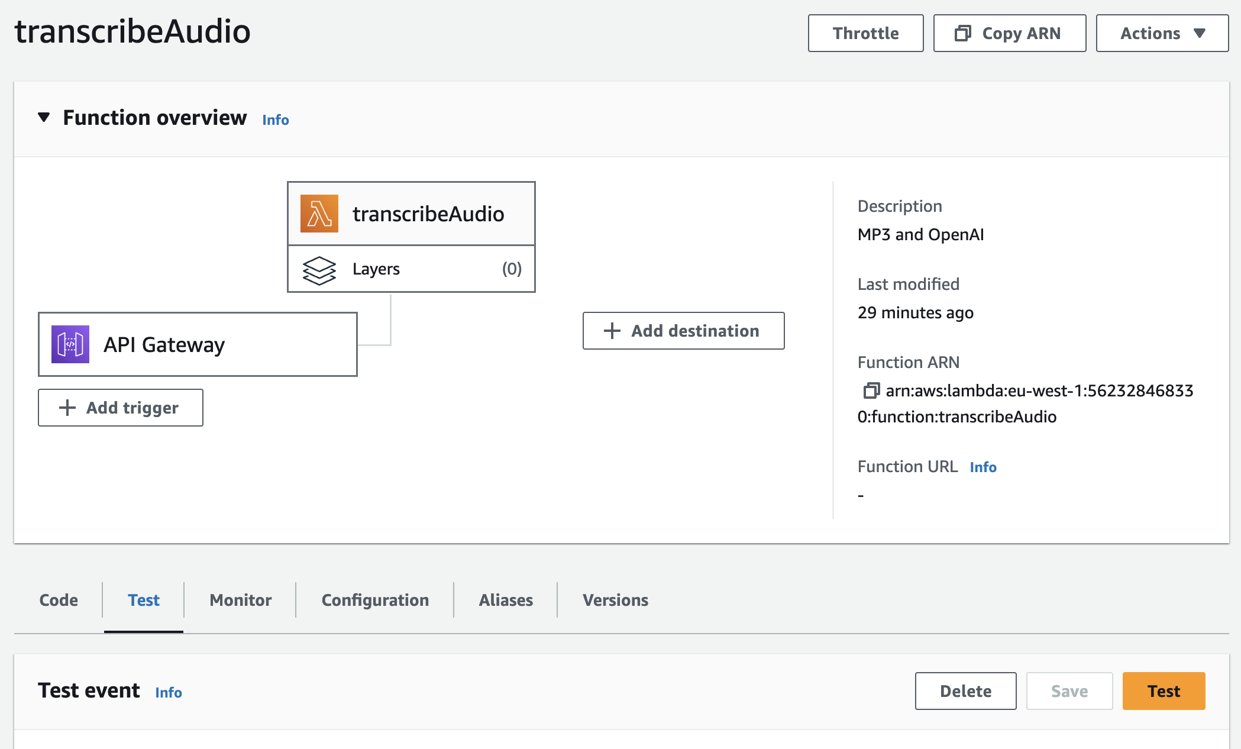Expand the Layers count indicator (0)

click(510, 269)
